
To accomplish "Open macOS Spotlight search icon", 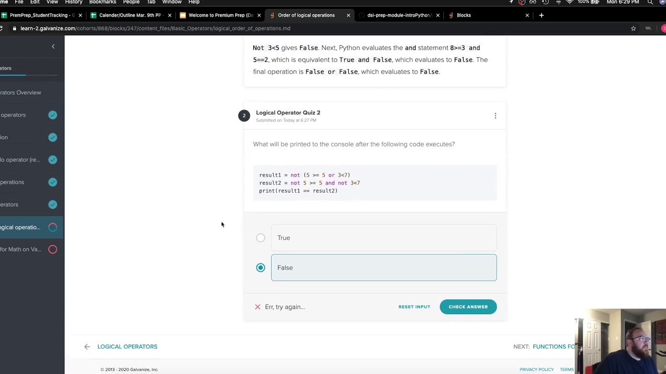I will [x=650, y=2].
